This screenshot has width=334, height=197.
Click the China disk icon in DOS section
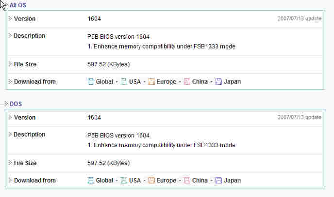pyautogui.click(x=187, y=180)
